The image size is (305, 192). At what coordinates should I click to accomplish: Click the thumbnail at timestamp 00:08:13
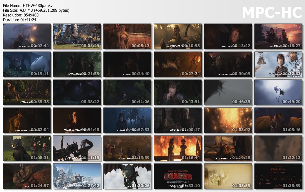[x=127, y=36]
